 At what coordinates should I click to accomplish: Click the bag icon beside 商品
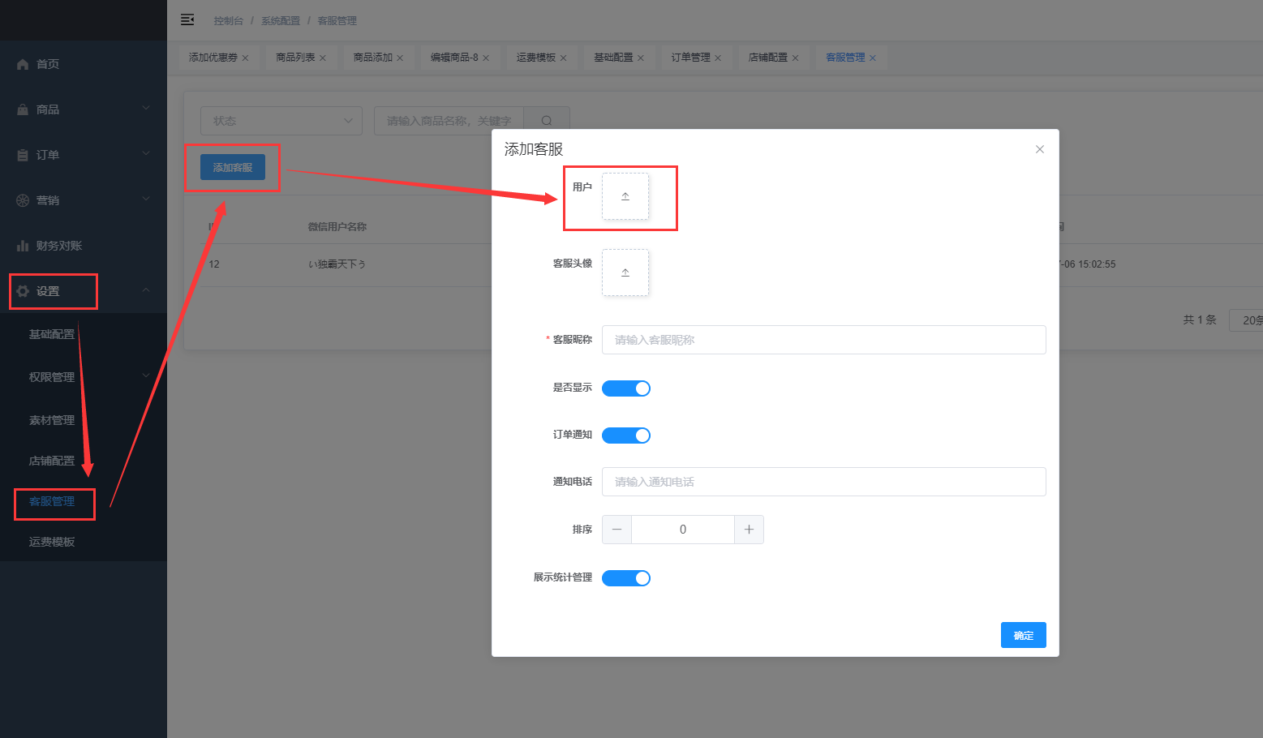[x=23, y=109]
